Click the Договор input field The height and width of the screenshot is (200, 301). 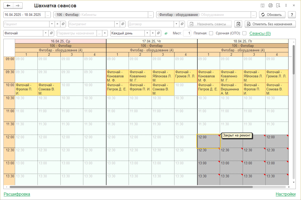click(x=151, y=24)
